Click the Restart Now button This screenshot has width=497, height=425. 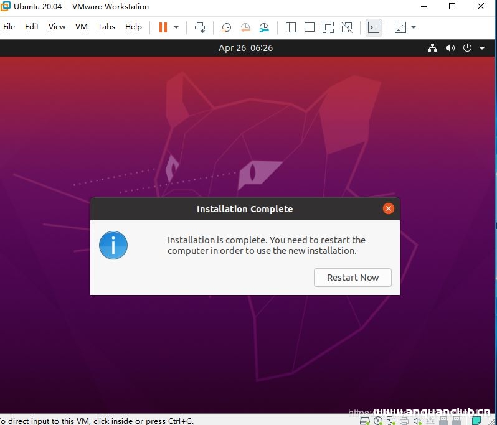tap(353, 278)
